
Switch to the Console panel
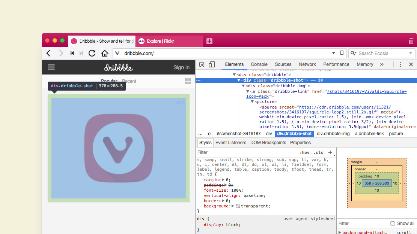point(259,64)
